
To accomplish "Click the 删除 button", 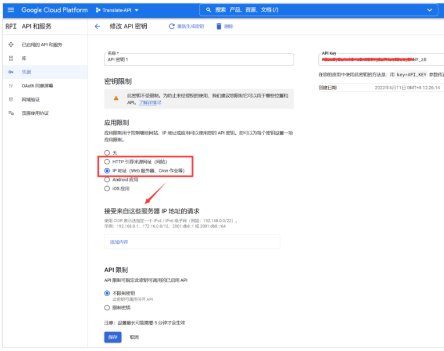I will point(225,26).
